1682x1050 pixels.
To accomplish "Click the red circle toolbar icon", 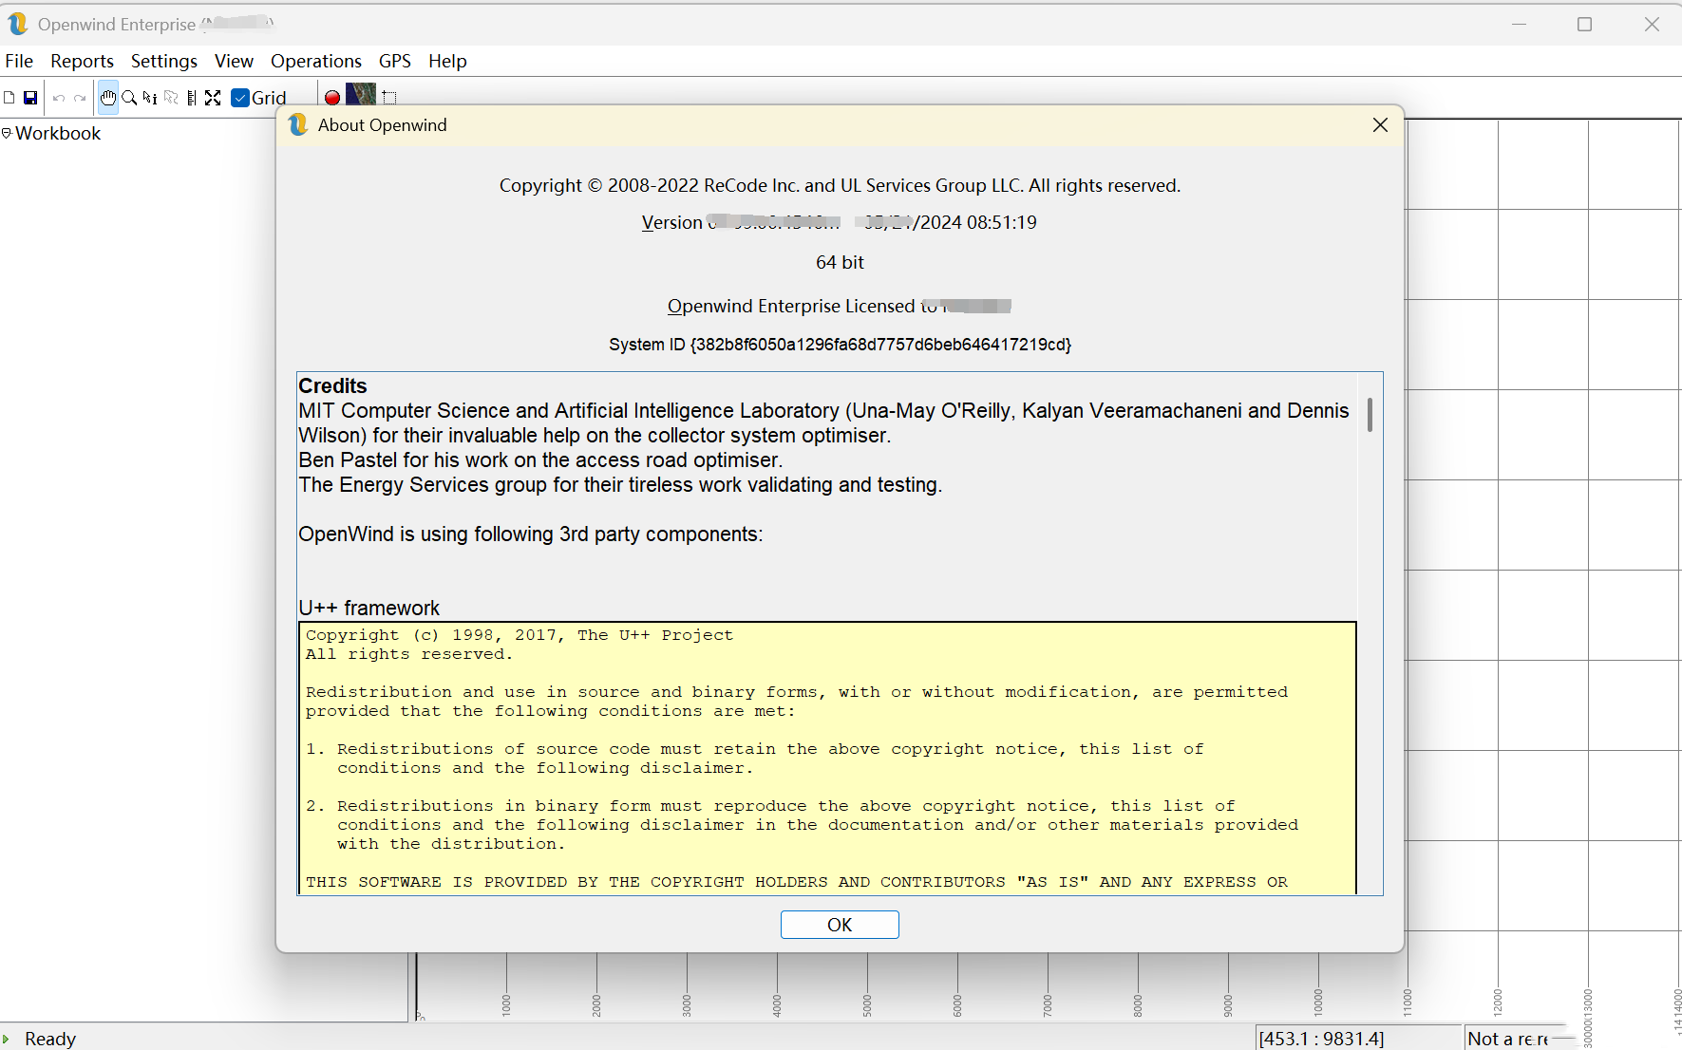I will (x=332, y=98).
